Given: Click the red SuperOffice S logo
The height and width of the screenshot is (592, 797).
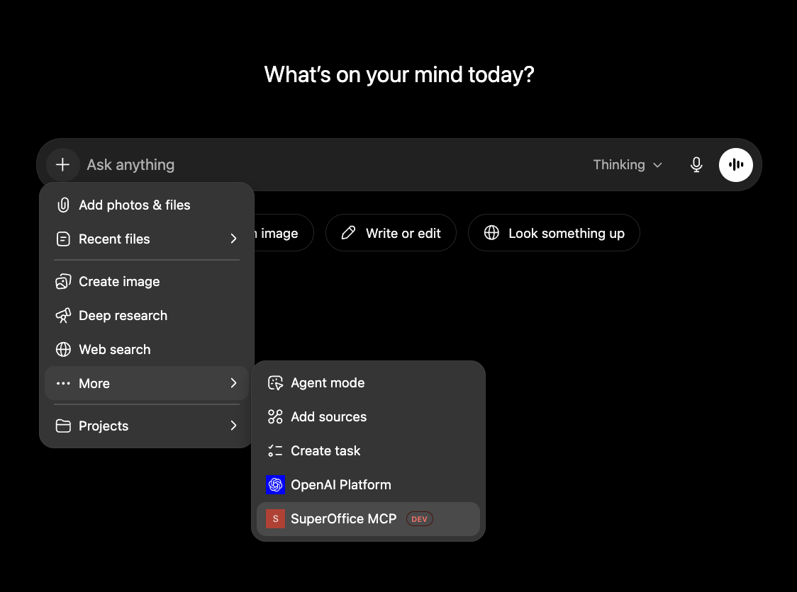Looking at the screenshot, I should (276, 519).
